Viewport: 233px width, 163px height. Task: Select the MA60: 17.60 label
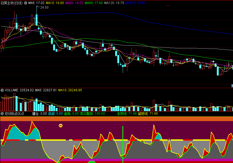94,3
